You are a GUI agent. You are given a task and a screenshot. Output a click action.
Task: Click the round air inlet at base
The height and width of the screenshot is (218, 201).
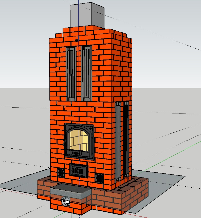[66, 201]
